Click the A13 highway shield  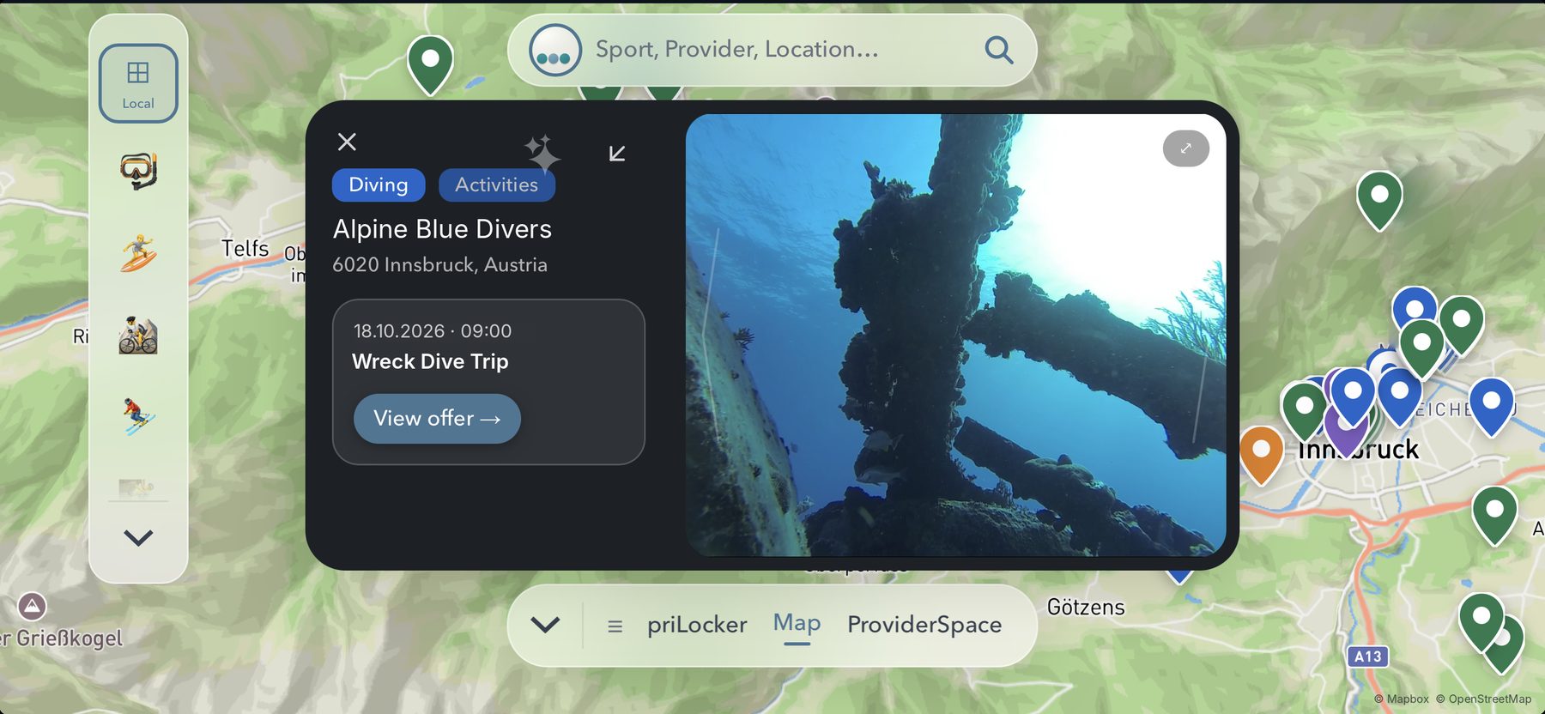1367,657
